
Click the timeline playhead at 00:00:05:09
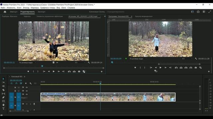coord(101,83)
